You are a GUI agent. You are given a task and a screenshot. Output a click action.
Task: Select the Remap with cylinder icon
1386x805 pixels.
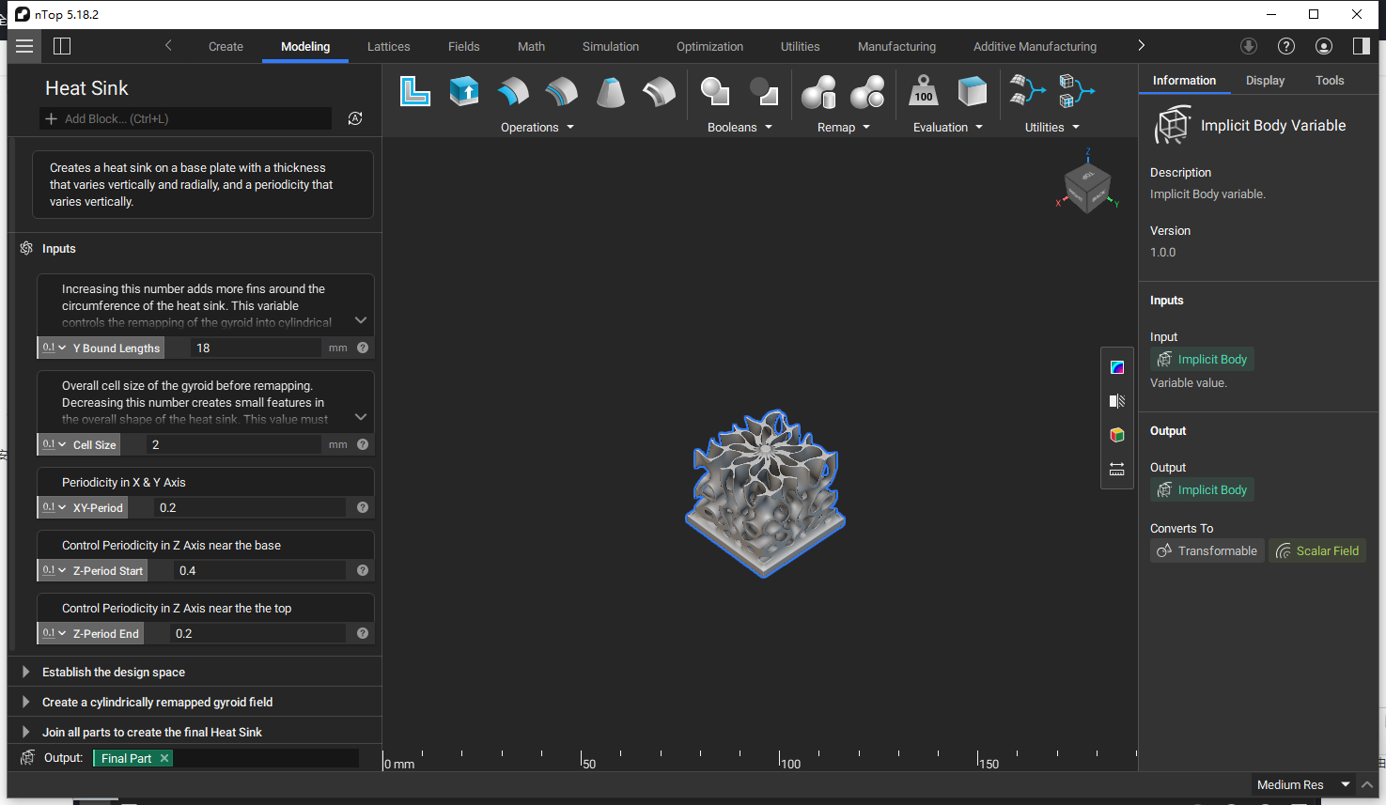tap(819, 91)
